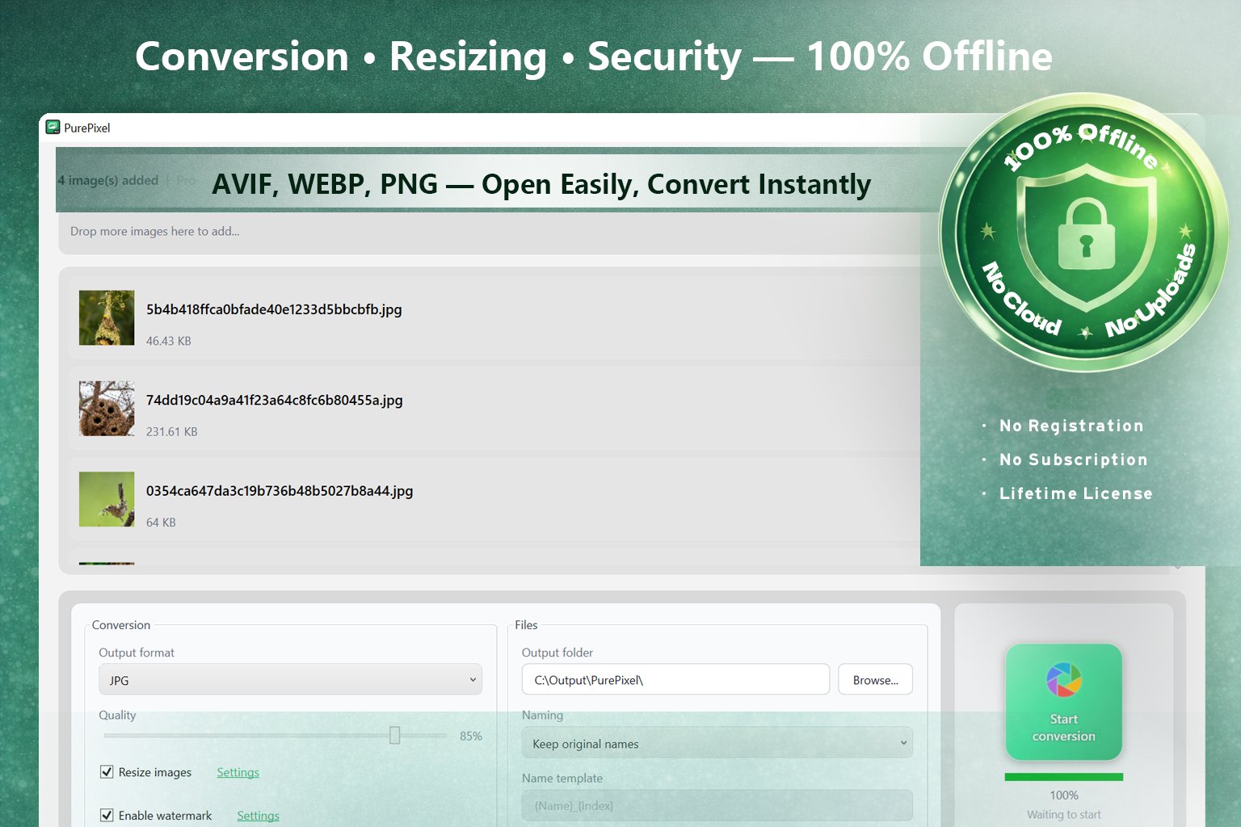Open the Keep original names dropdown
This screenshot has width=1241, height=827.
717,743
